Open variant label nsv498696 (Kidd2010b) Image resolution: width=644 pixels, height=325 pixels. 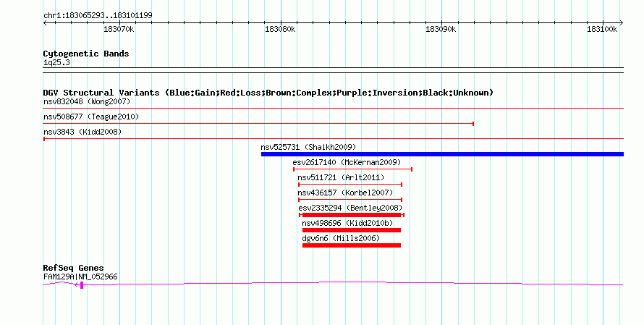tap(347, 223)
